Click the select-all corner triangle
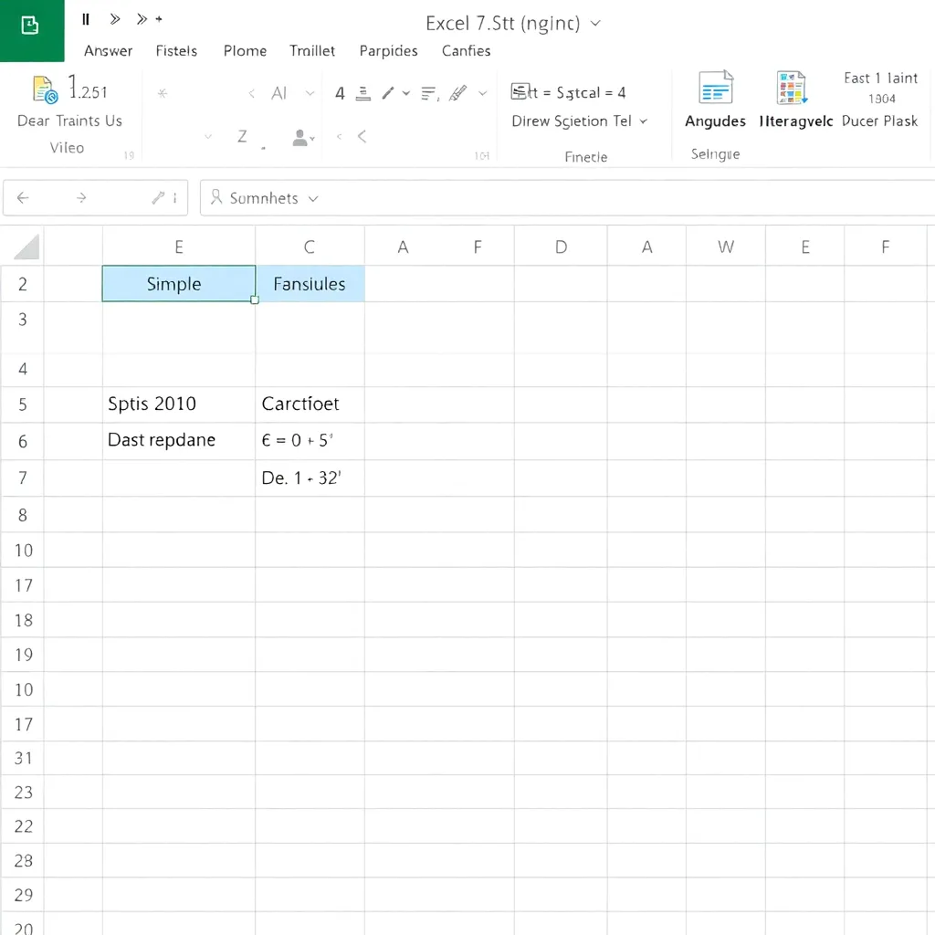 (26, 247)
